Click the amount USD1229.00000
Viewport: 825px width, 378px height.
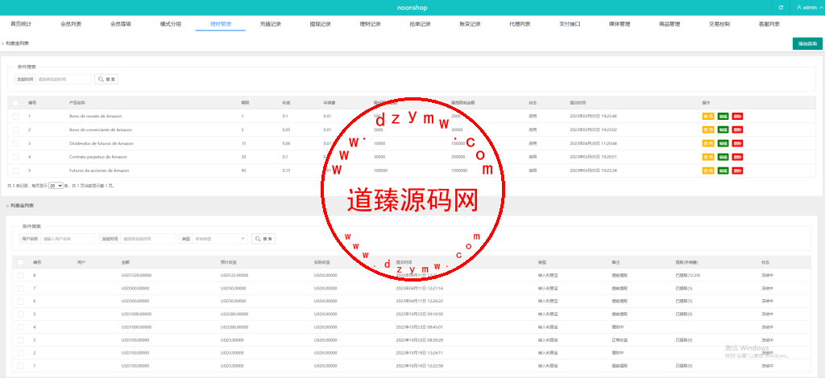(135, 275)
